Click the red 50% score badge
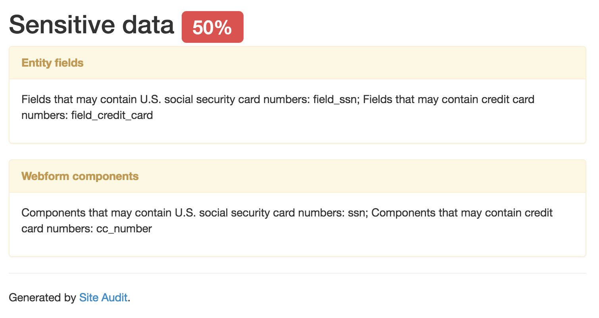Viewport: 599px width, 318px height. point(212,27)
